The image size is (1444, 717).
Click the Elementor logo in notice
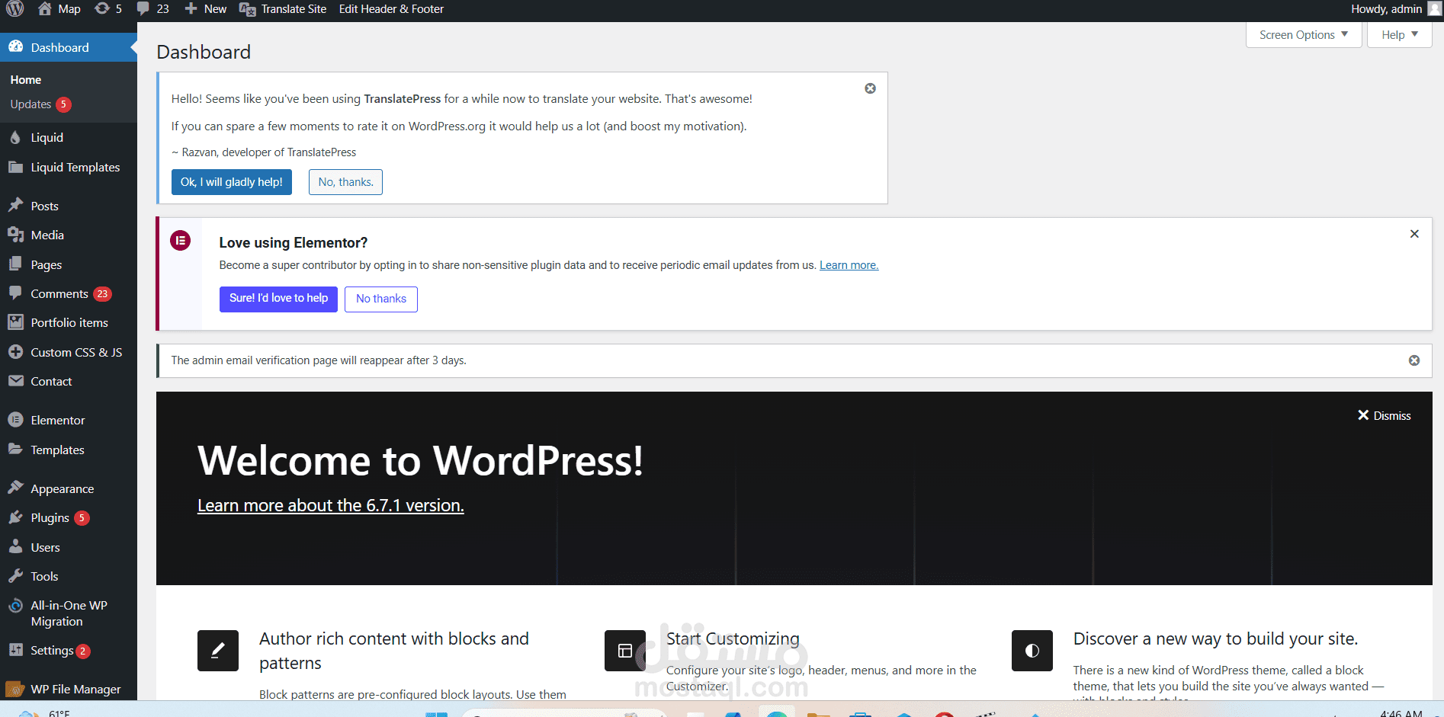pyautogui.click(x=180, y=241)
